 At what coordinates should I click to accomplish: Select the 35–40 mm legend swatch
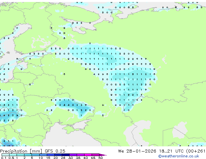point(80,155)
